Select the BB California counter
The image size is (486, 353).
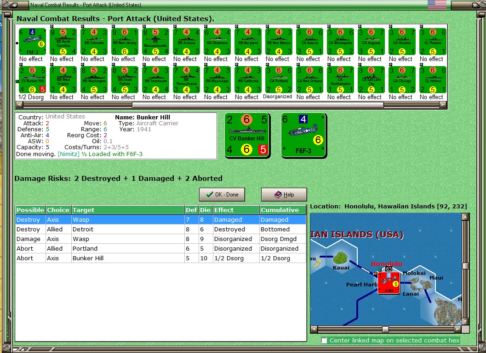pos(248,80)
